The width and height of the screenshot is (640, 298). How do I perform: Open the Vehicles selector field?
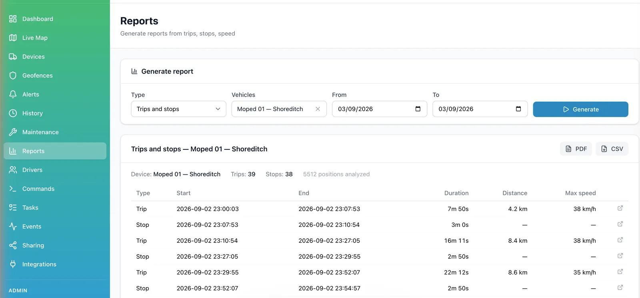279,109
